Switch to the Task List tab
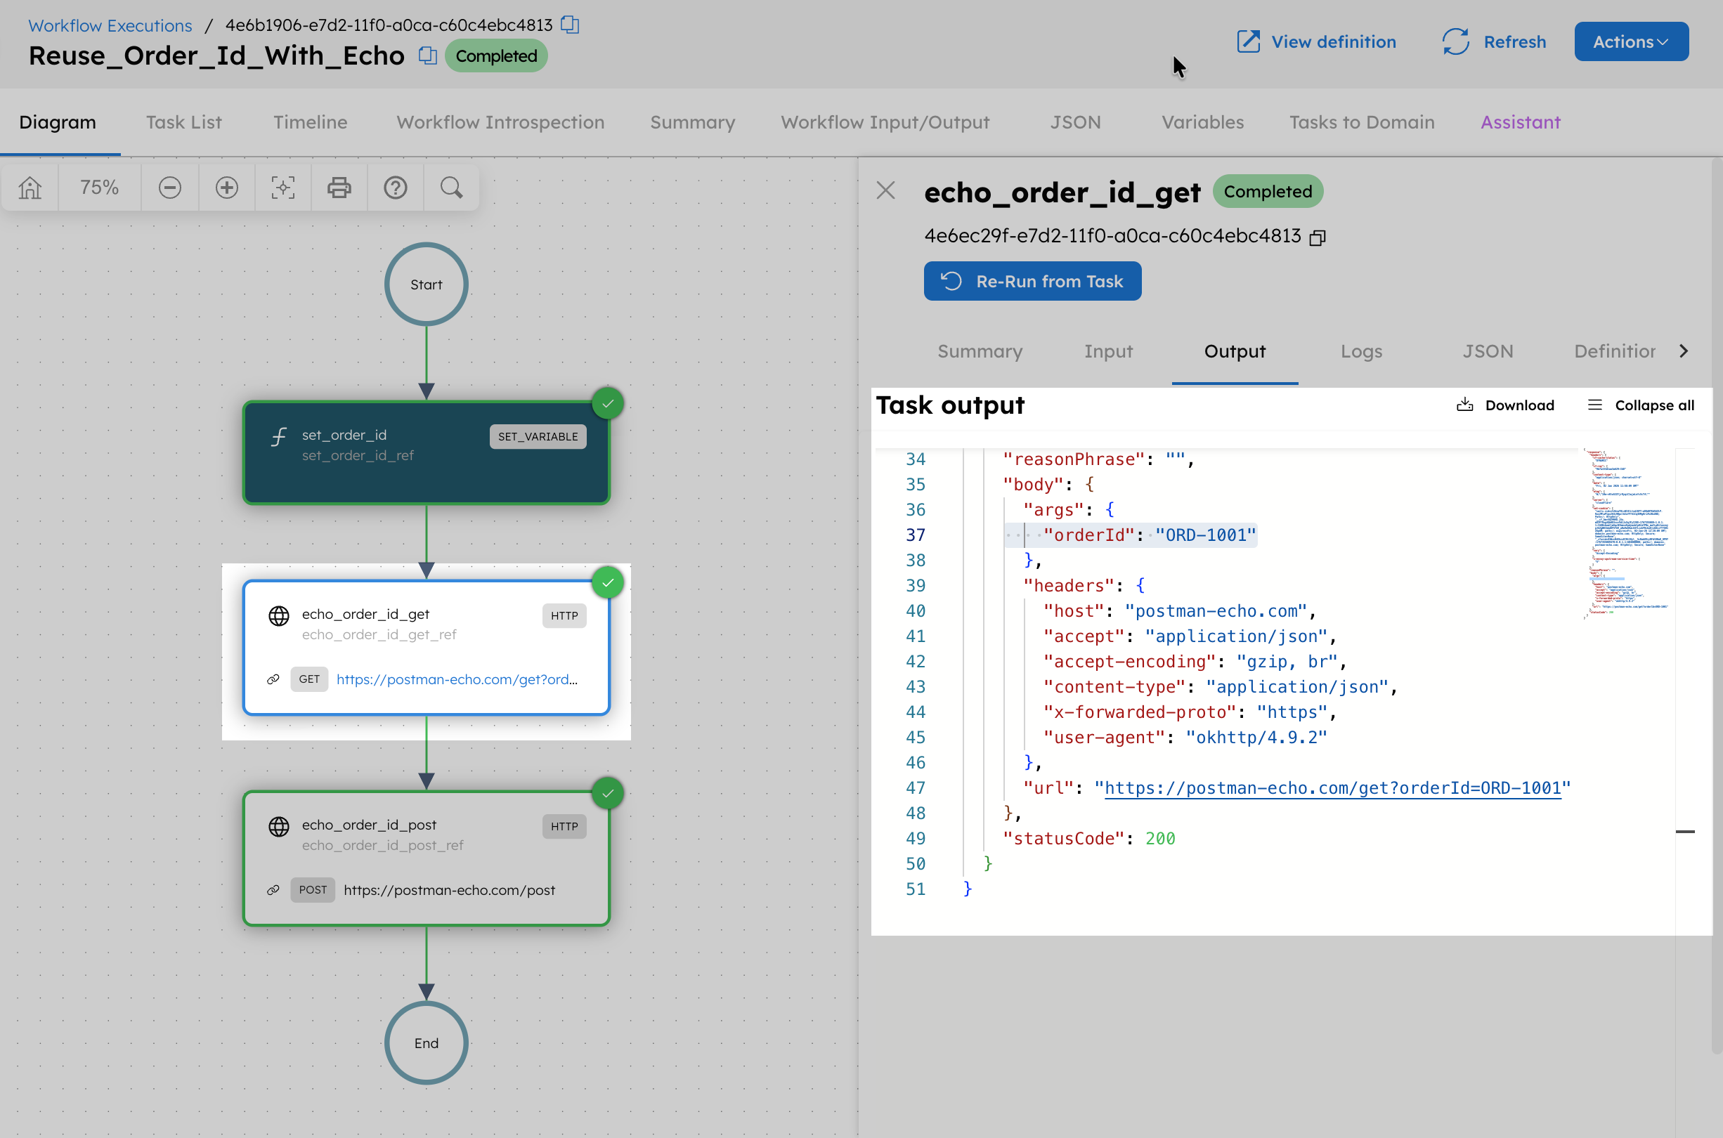The width and height of the screenshot is (1723, 1138). [183, 122]
